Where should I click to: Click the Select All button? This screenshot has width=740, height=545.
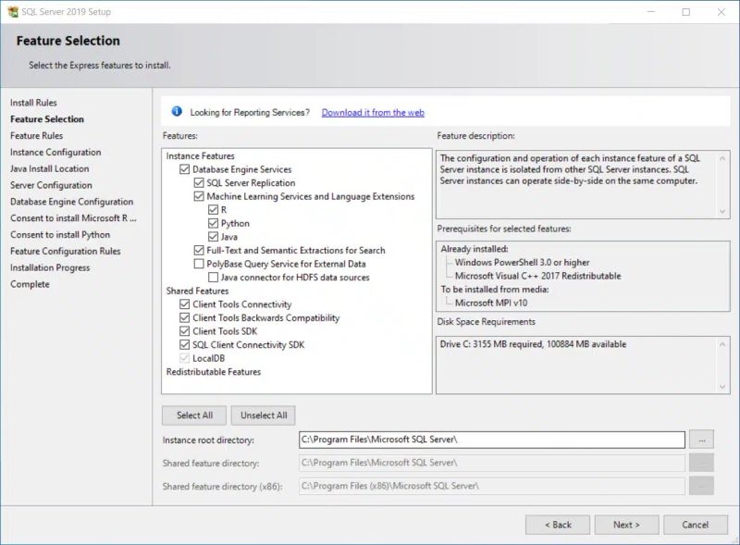click(x=194, y=415)
